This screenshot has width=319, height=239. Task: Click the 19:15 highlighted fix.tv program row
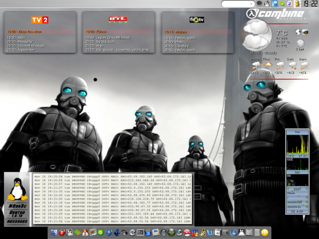(198, 32)
